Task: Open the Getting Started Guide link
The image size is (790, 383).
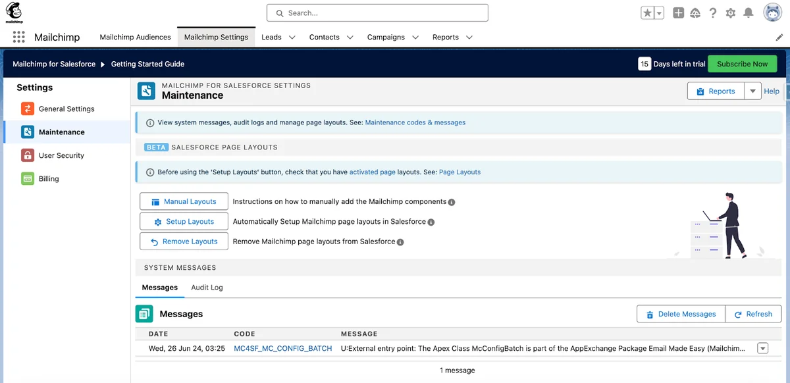Action: click(147, 64)
